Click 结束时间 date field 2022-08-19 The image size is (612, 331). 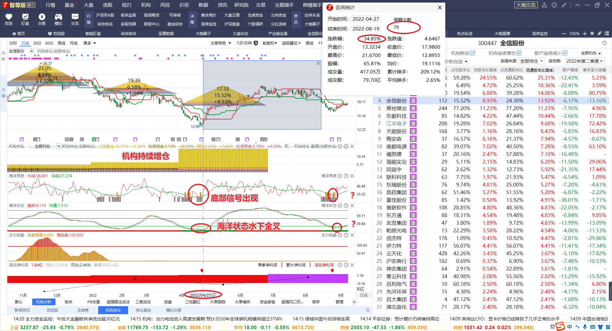366,29
